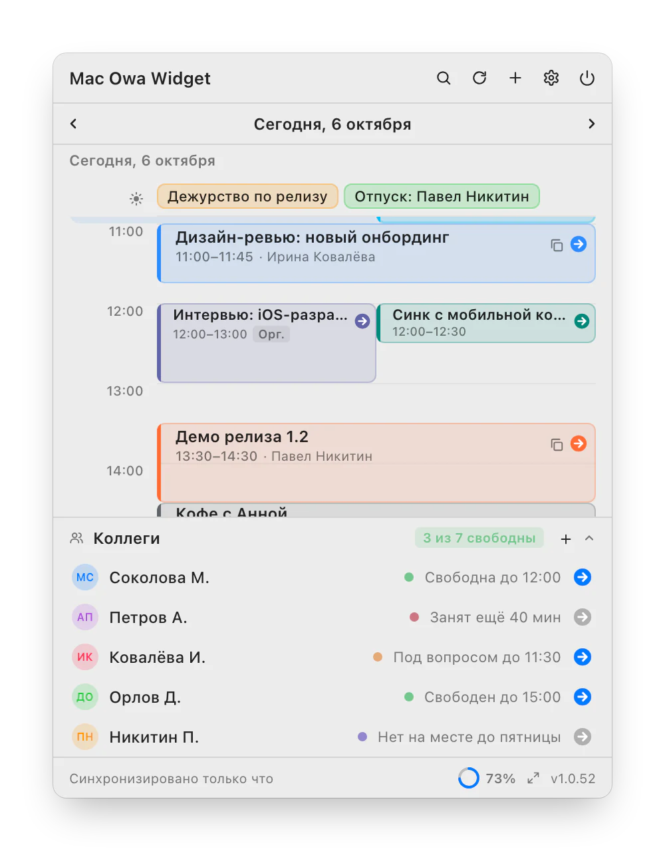Click the version label v1.0.52

tap(573, 779)
